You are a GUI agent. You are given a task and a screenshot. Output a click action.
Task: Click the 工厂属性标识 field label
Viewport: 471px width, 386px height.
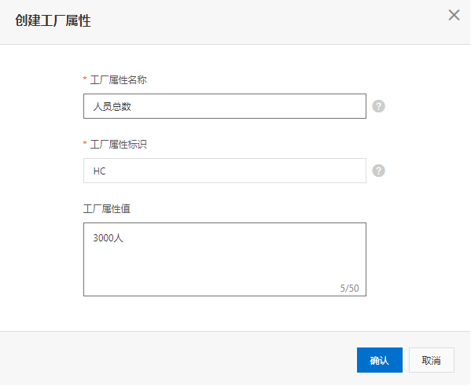pos(119,145)
